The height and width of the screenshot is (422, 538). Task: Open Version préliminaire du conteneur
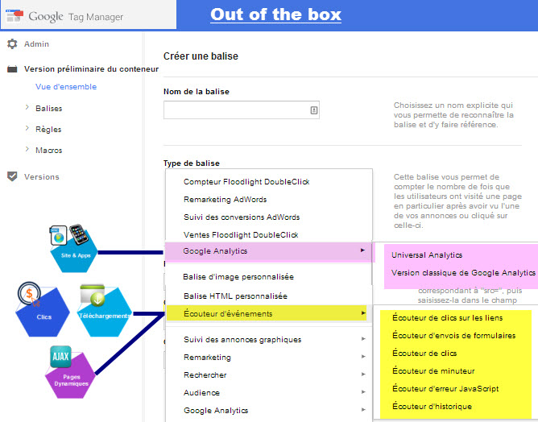click(x=91, y=69)
